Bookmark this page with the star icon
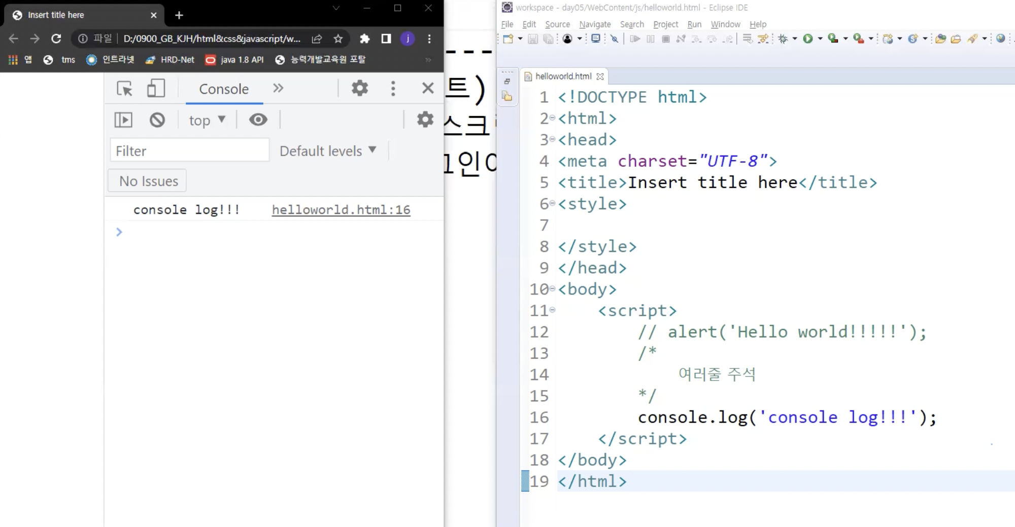 (x=338, y=39)
